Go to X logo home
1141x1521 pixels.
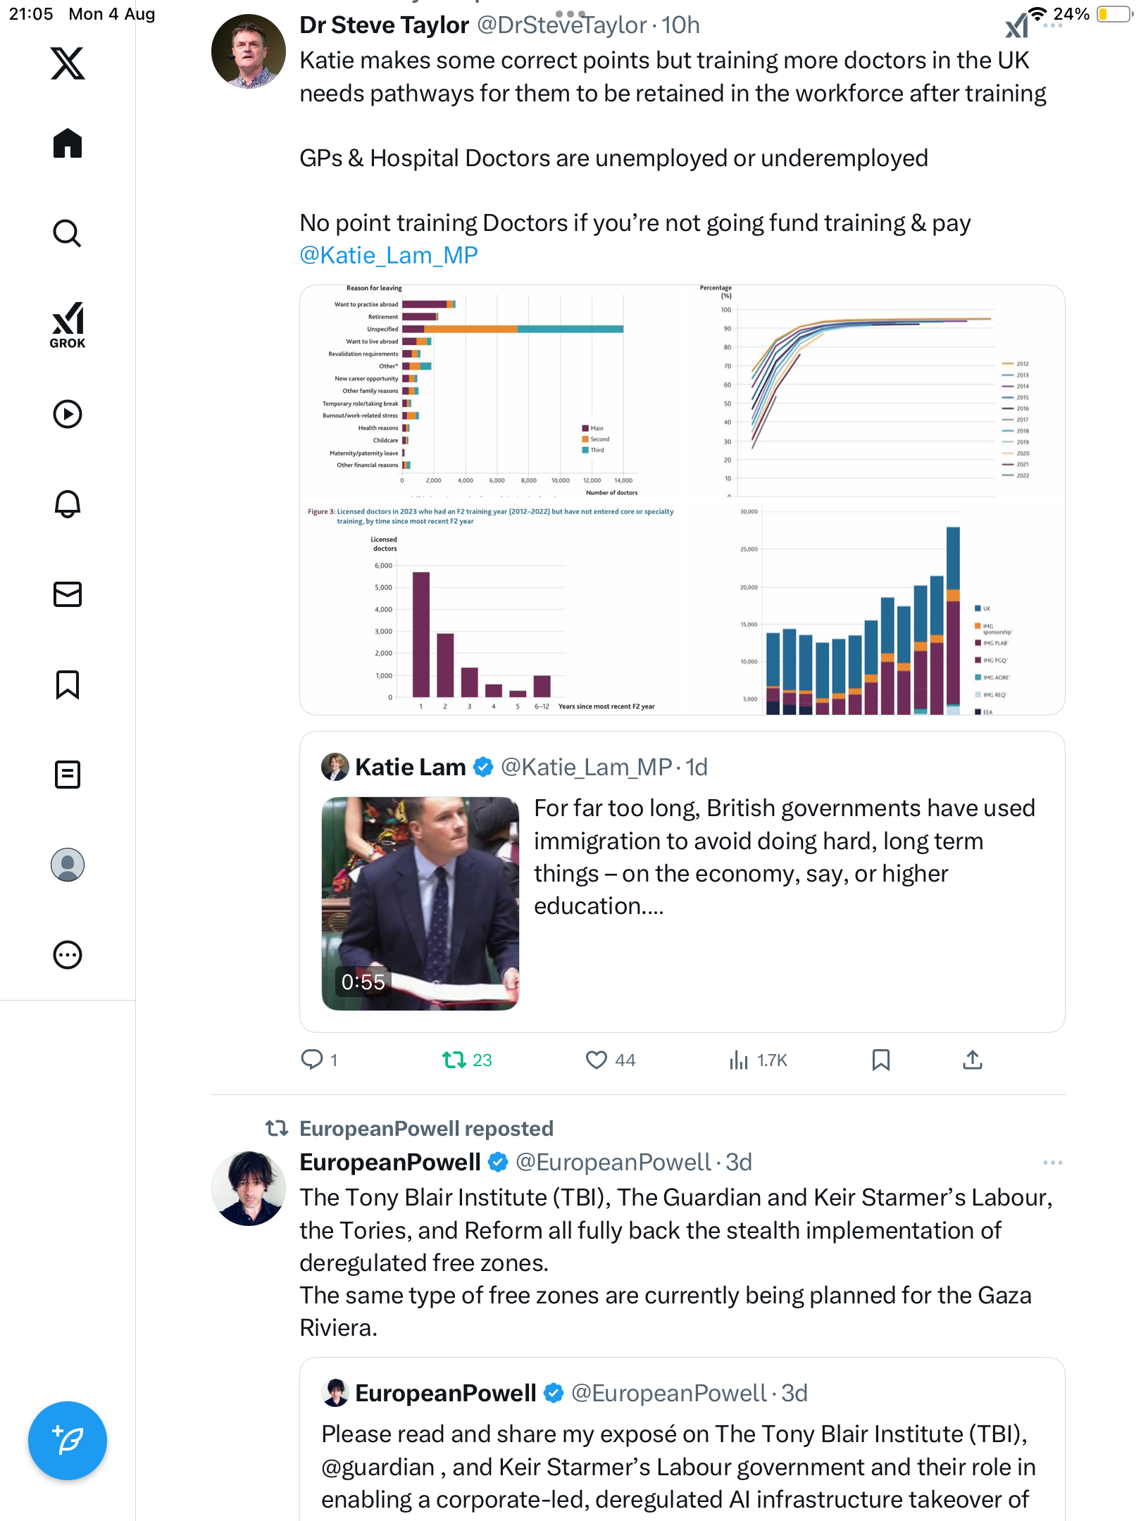click(x=68, y=63)
